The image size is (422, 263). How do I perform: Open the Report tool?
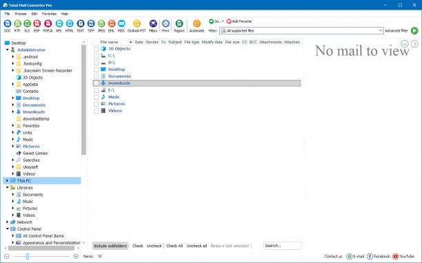(179, 23)
